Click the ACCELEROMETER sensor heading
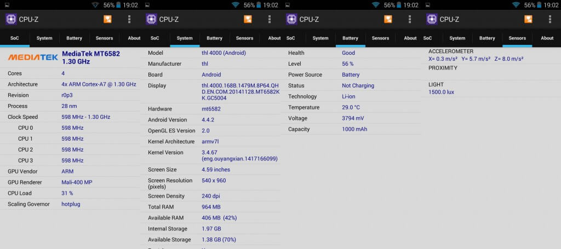 tap(451, 51)
